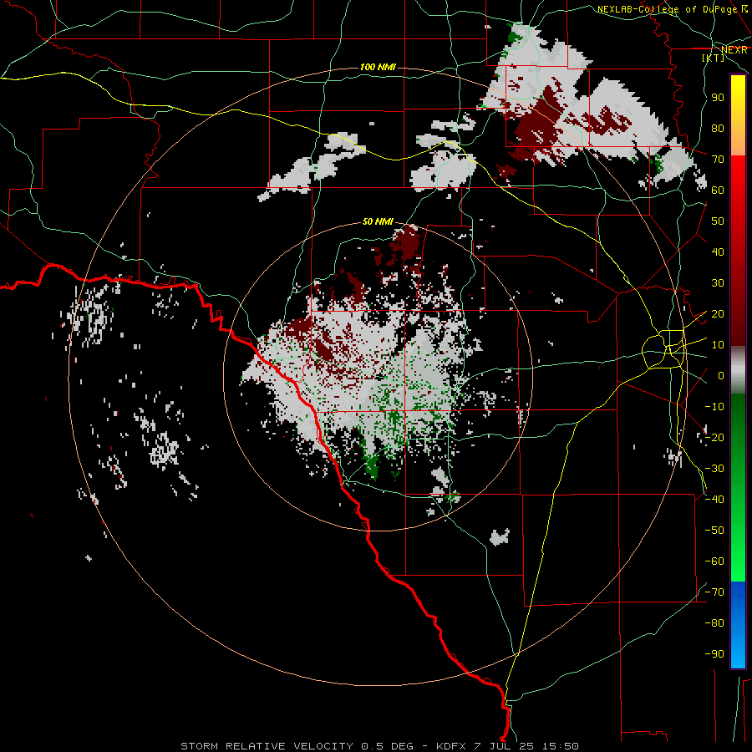
Task: Click the 100 NMI range ring label
Action: (378, 67)
